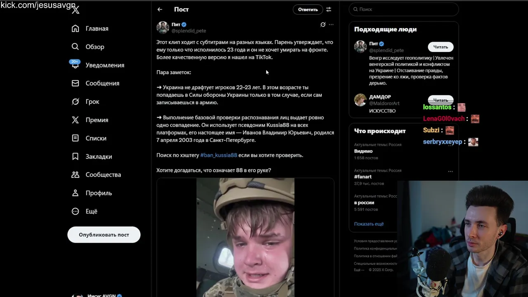Play the video of the soldier
528x297 pixels.
tap(245, 237)
